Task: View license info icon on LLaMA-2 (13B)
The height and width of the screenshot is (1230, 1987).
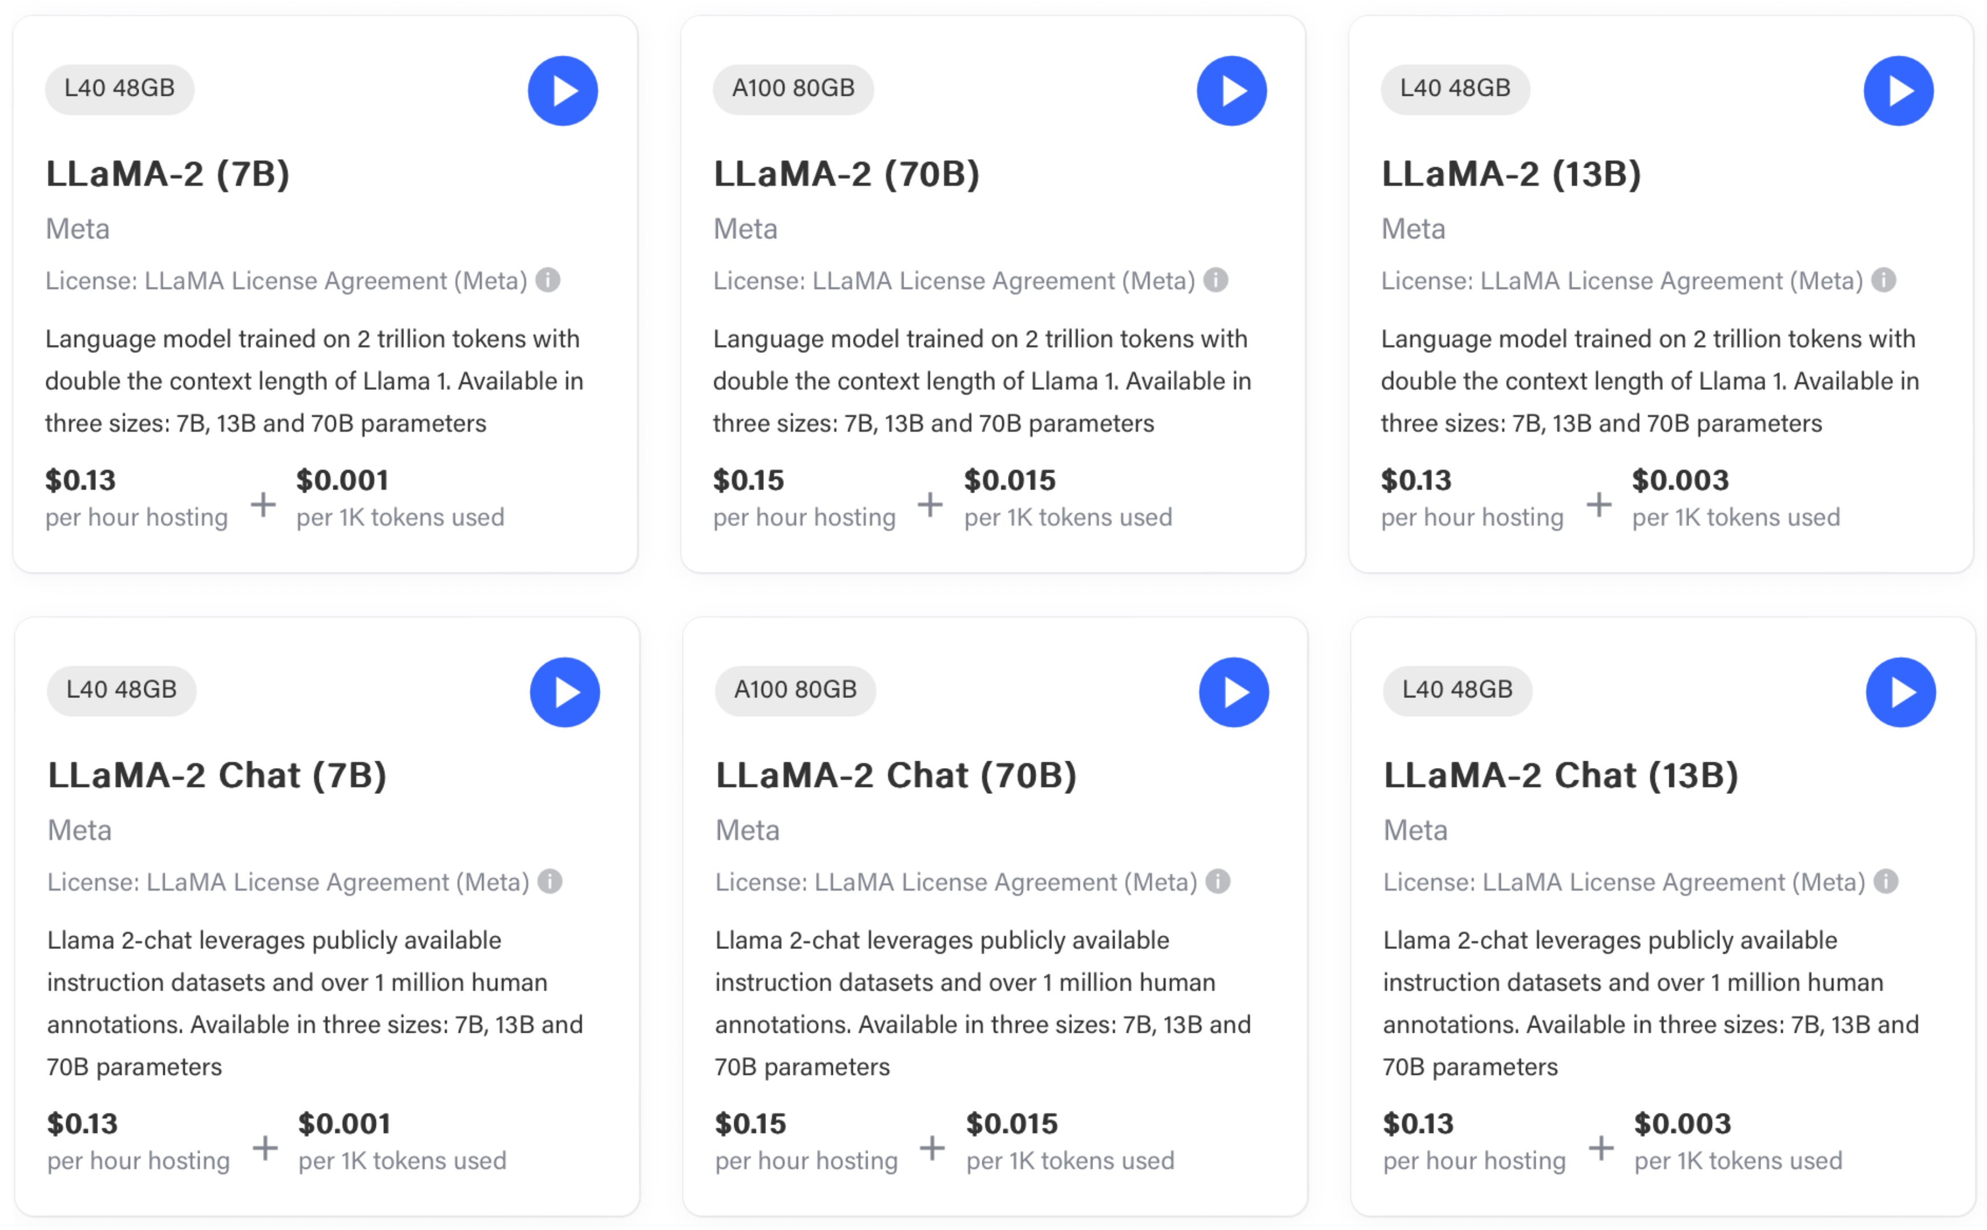Action: click(x=1884, y=280)
